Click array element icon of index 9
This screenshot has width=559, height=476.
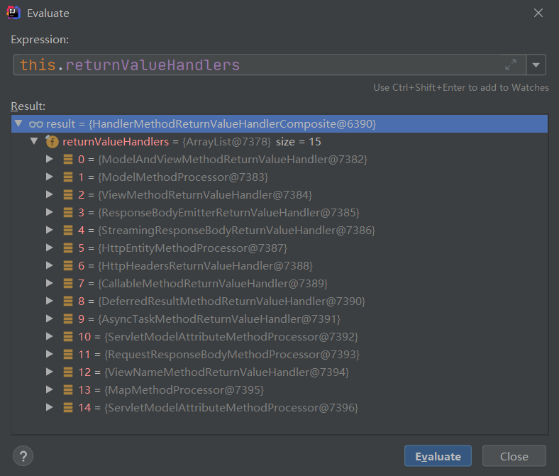(68, 319)
